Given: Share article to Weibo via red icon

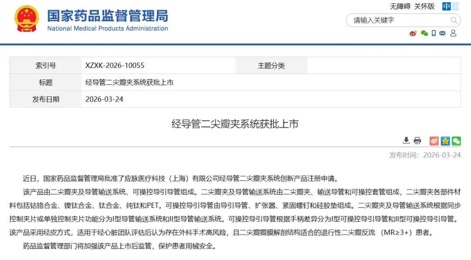Looking at the screenshot, I should pos(434,141).
